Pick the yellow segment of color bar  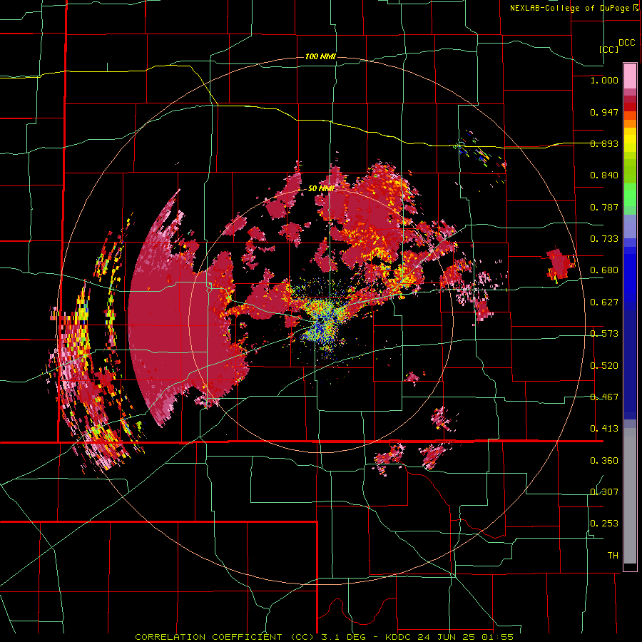(x=630, y=140)
